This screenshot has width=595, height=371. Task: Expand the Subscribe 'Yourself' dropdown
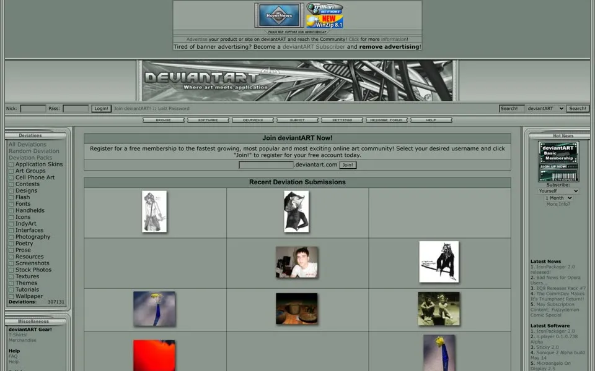click(x=558, y=191)
